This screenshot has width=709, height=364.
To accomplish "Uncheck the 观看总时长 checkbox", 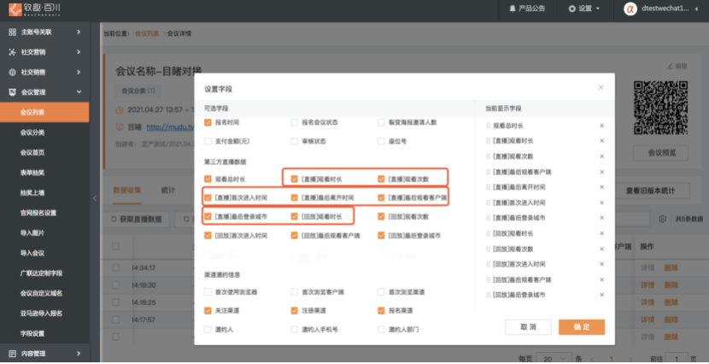I will (x=208, y=179).
